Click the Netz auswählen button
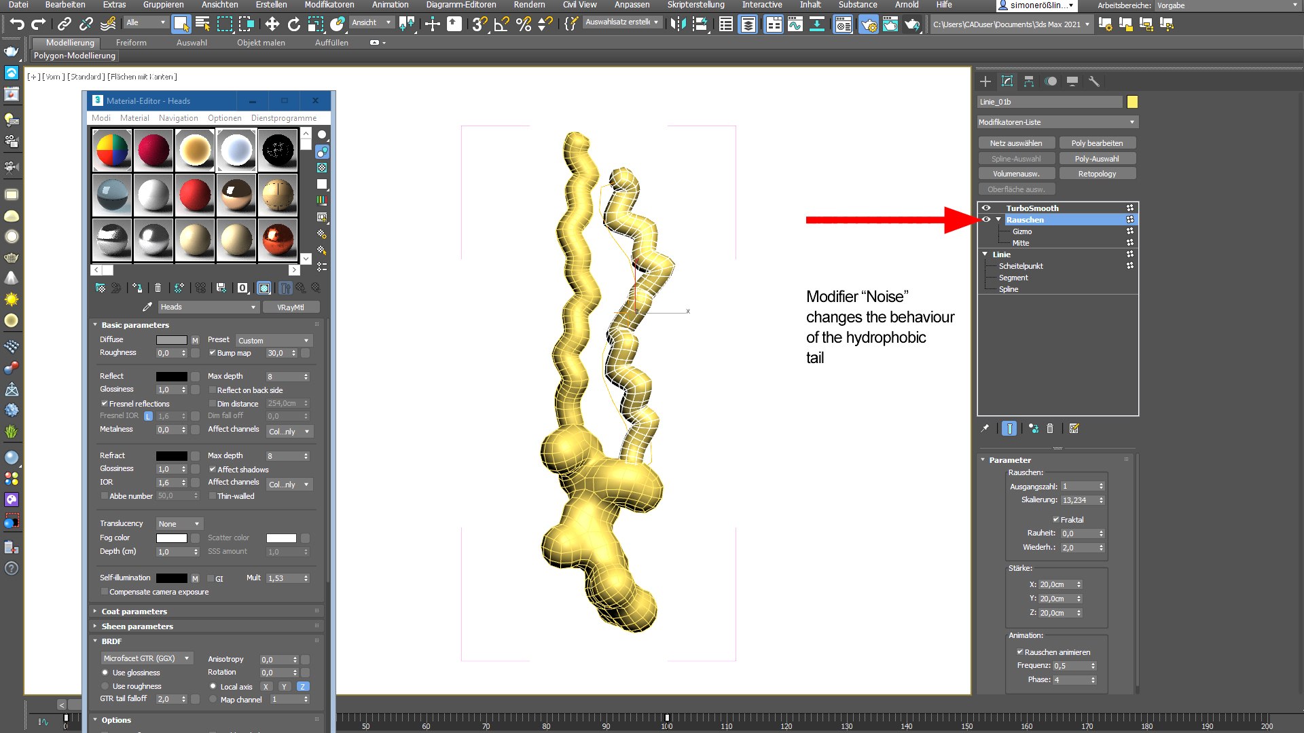Image resolution: width=1304 pixels, height=733 pixels. (1015, 143)
